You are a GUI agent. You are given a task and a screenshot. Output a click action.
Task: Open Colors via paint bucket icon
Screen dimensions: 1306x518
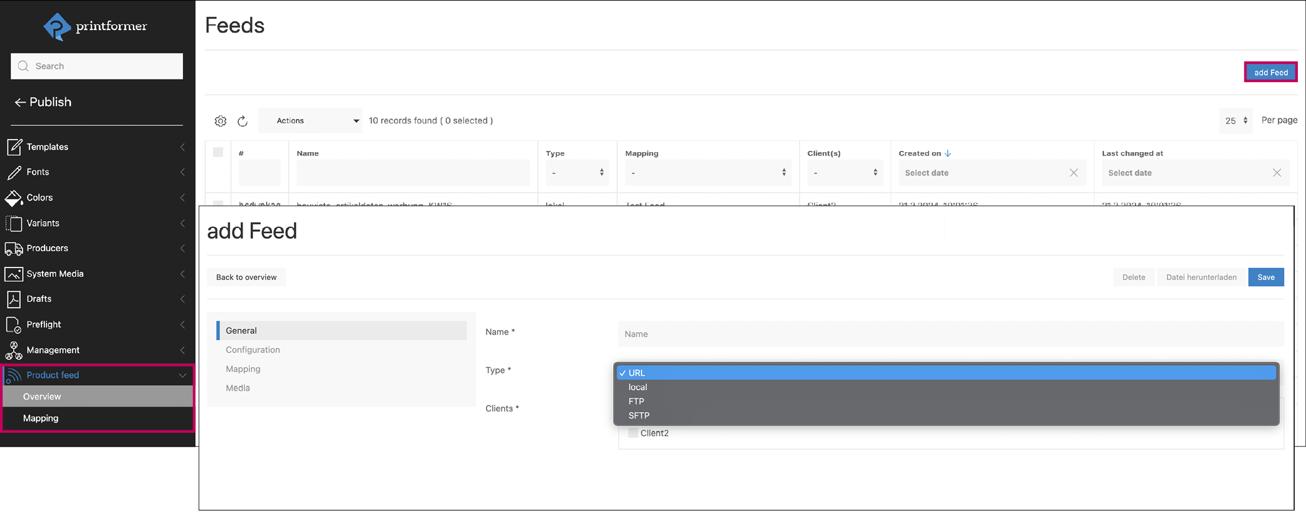click(14, 198)
